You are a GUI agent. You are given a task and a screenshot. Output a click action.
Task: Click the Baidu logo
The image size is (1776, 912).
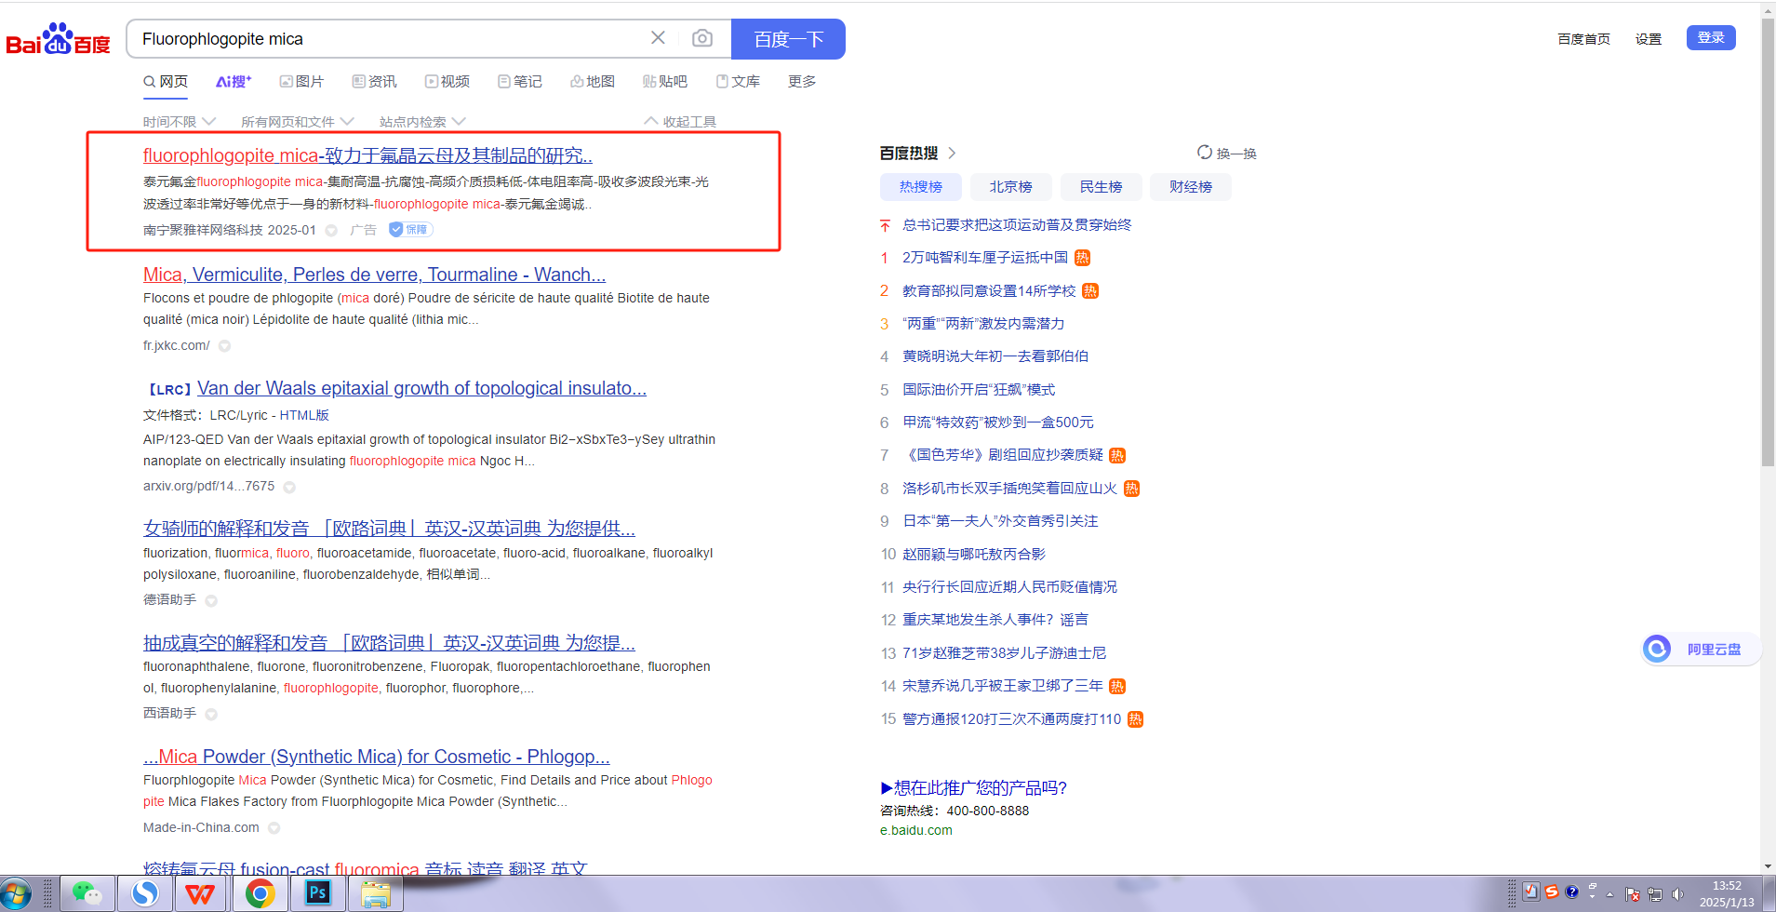pos(58,39)
